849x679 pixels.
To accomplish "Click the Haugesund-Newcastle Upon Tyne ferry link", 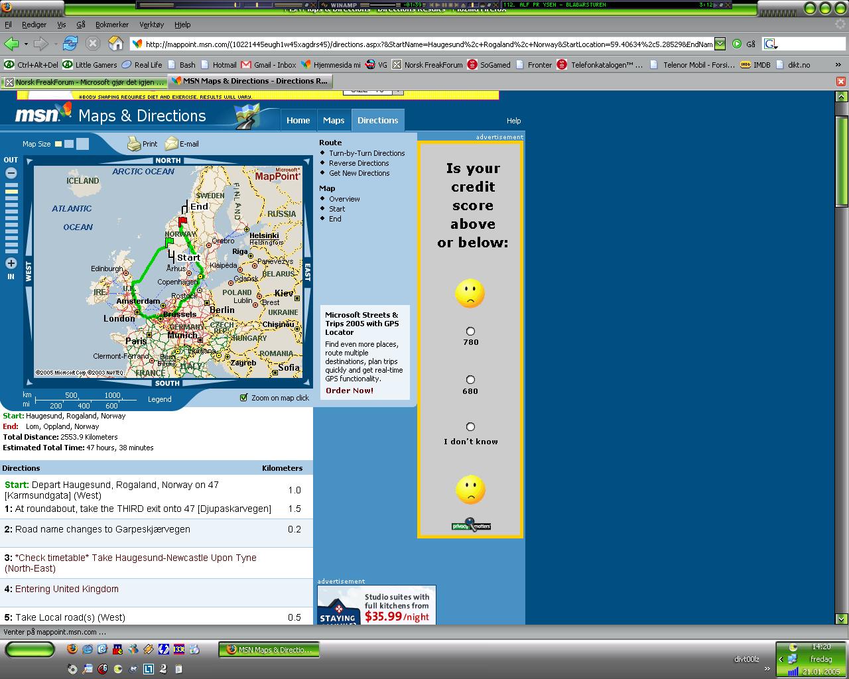I will click(131, 563).
